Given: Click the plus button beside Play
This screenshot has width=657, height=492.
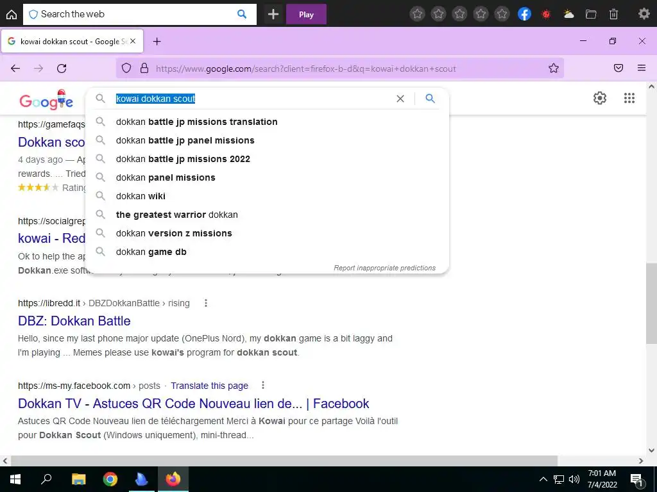Looking at the screenshot, I should [273, 14].
